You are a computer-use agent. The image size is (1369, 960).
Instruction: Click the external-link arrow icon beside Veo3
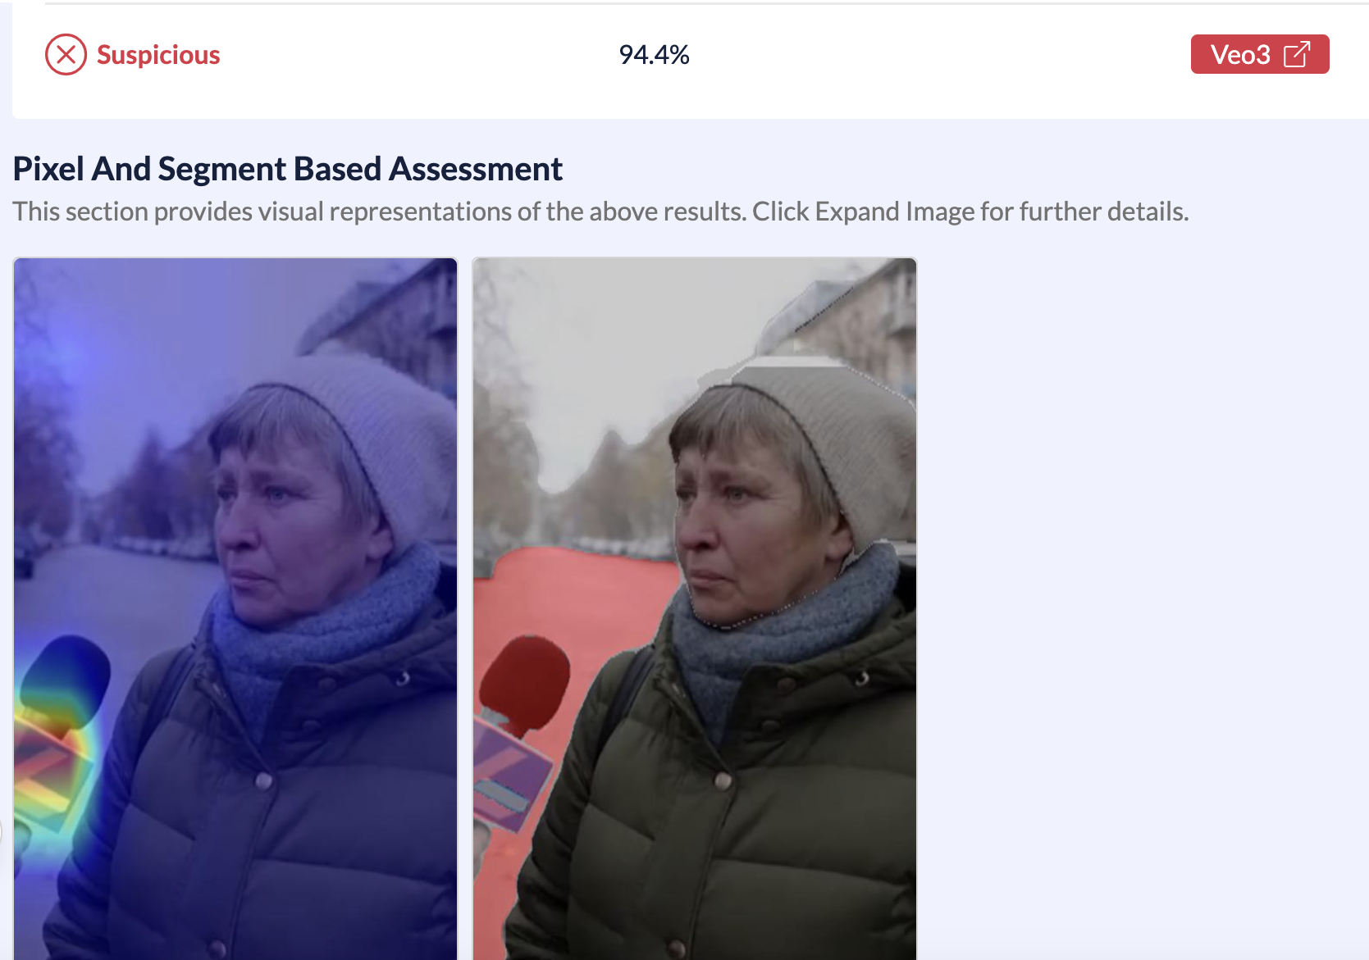[x=1297, y=54]
